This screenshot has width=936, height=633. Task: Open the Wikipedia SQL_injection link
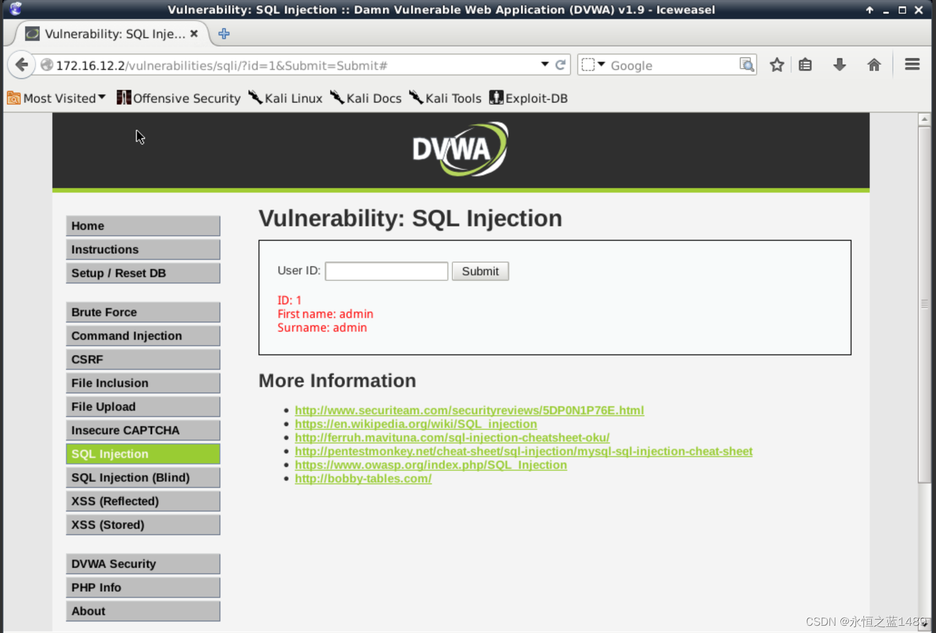click(x=416, y=424)
